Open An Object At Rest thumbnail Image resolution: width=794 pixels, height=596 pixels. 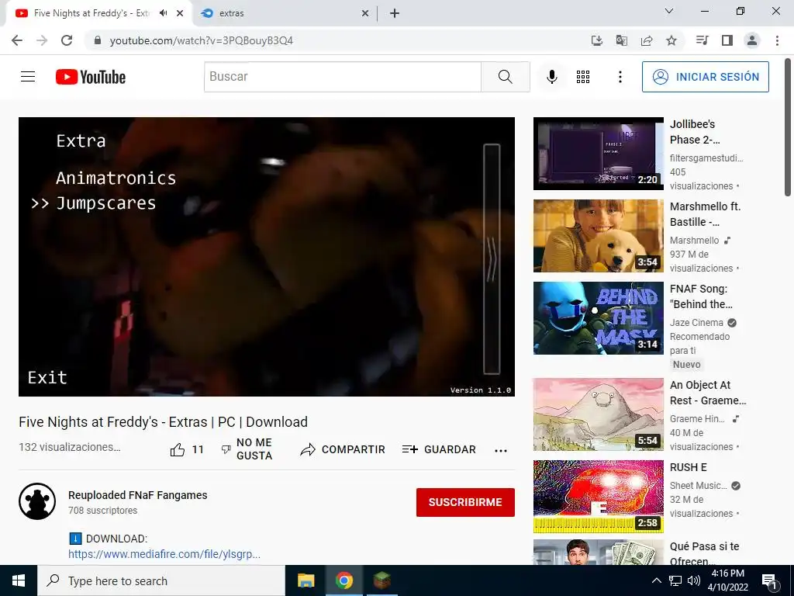click(599, 414)
